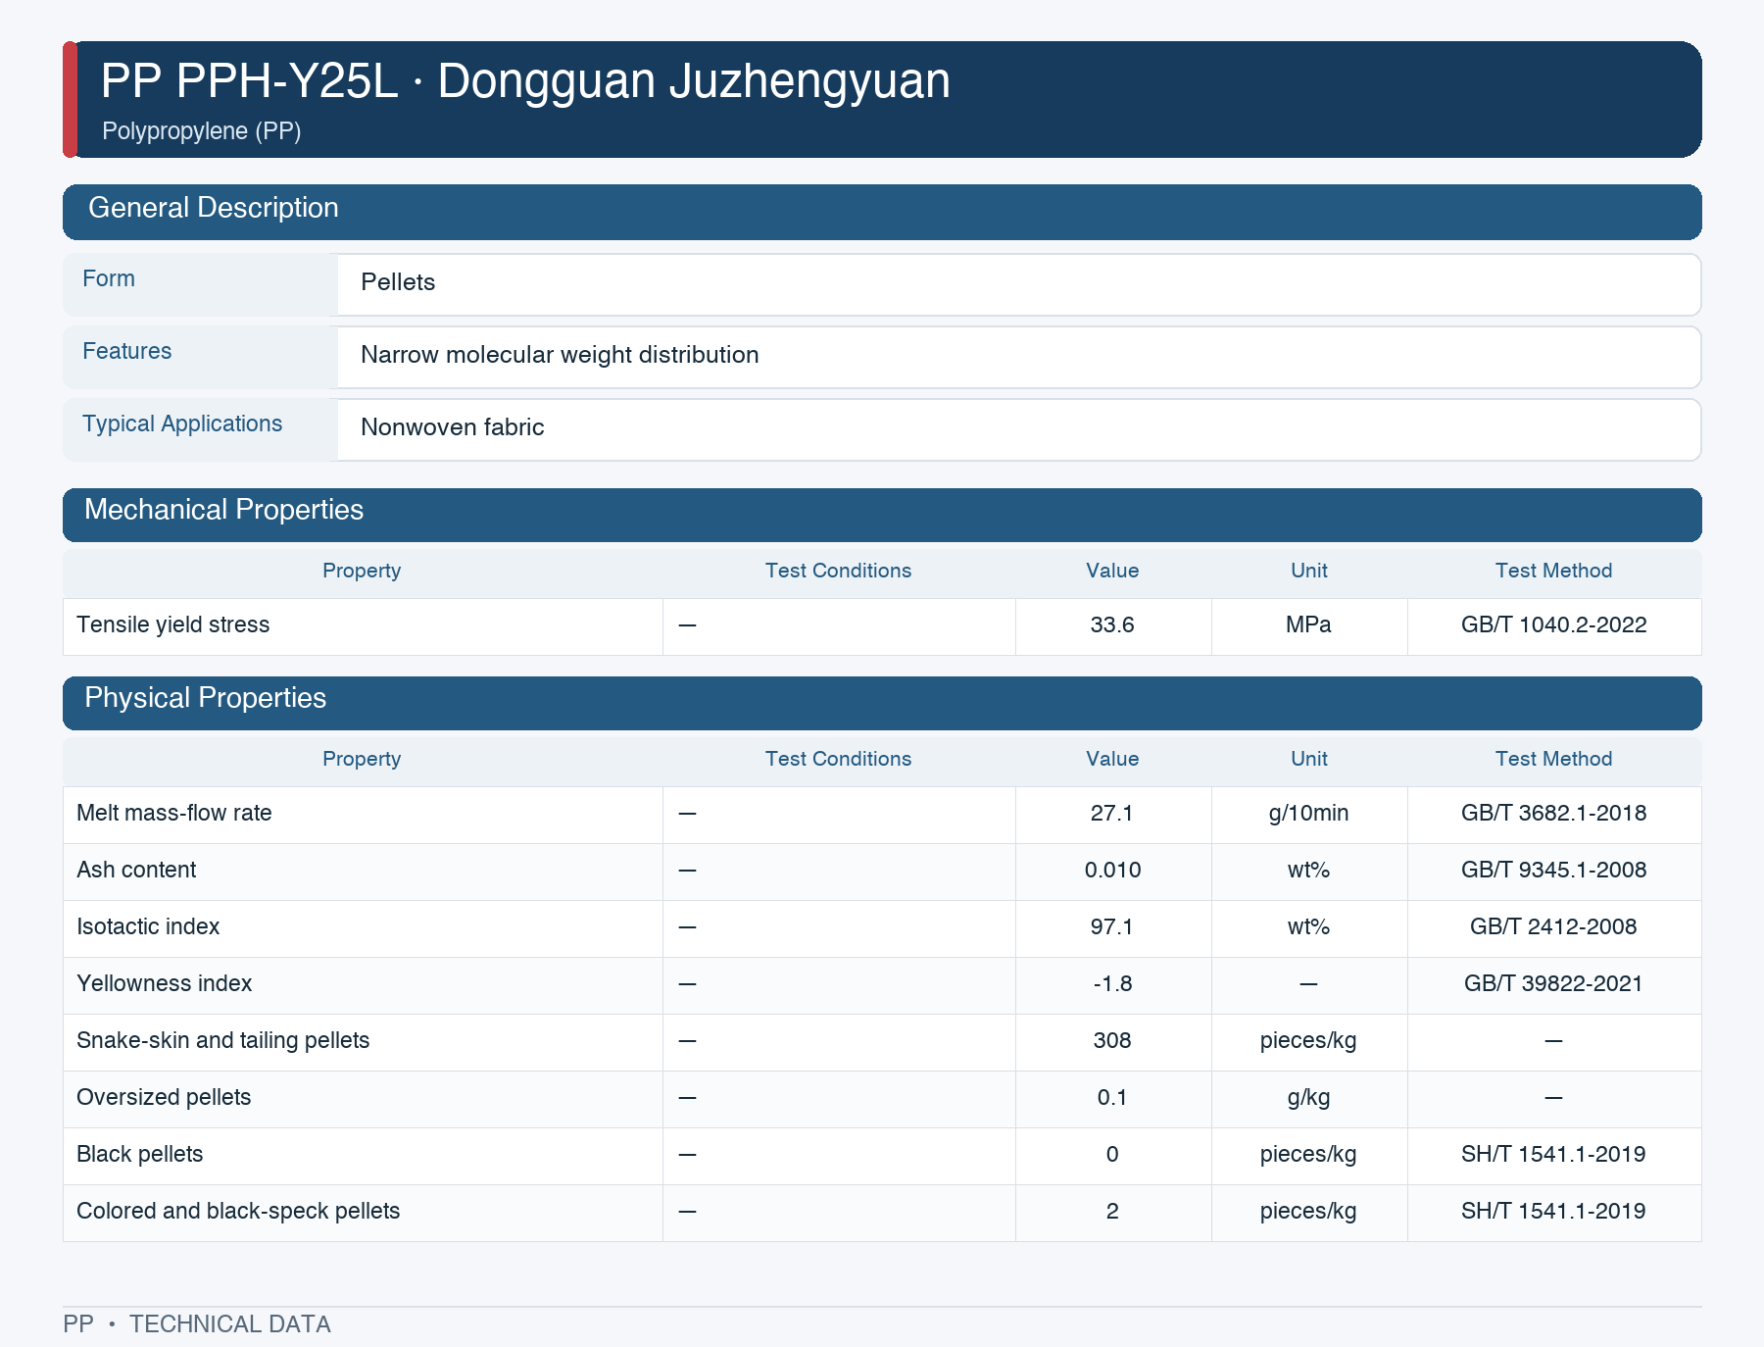Select GB/T 9345.1-2008 test method

point(1553,871)
